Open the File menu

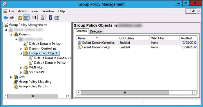(x=12, y=11)
